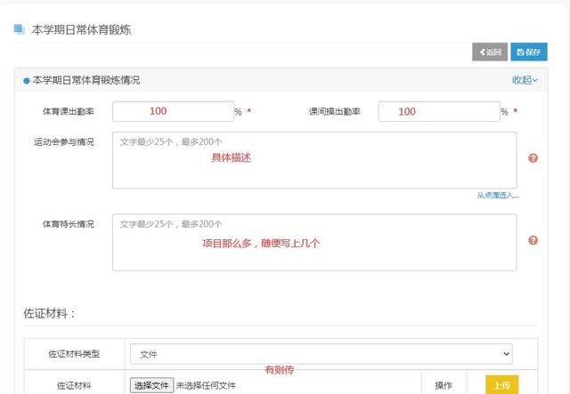Click the 课间操出勤率 input field

[439, 111]
